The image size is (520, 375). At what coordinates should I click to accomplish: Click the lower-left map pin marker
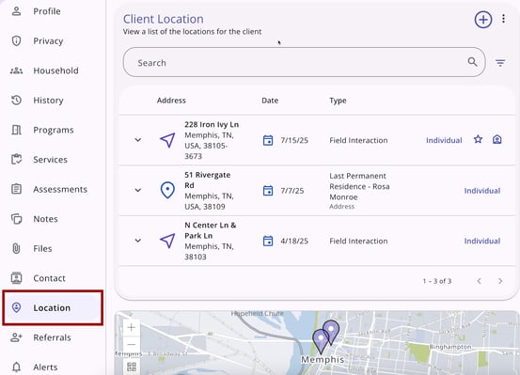[x=321, y=340]
